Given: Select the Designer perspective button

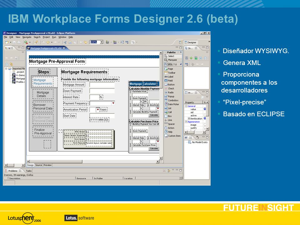Looking at the screenshot, I should [191, 42].
